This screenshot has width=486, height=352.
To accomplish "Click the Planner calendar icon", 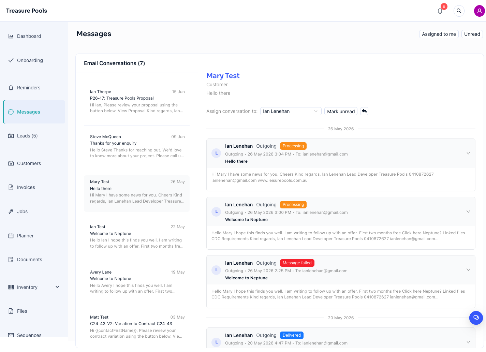I will (x=11, y=236).
